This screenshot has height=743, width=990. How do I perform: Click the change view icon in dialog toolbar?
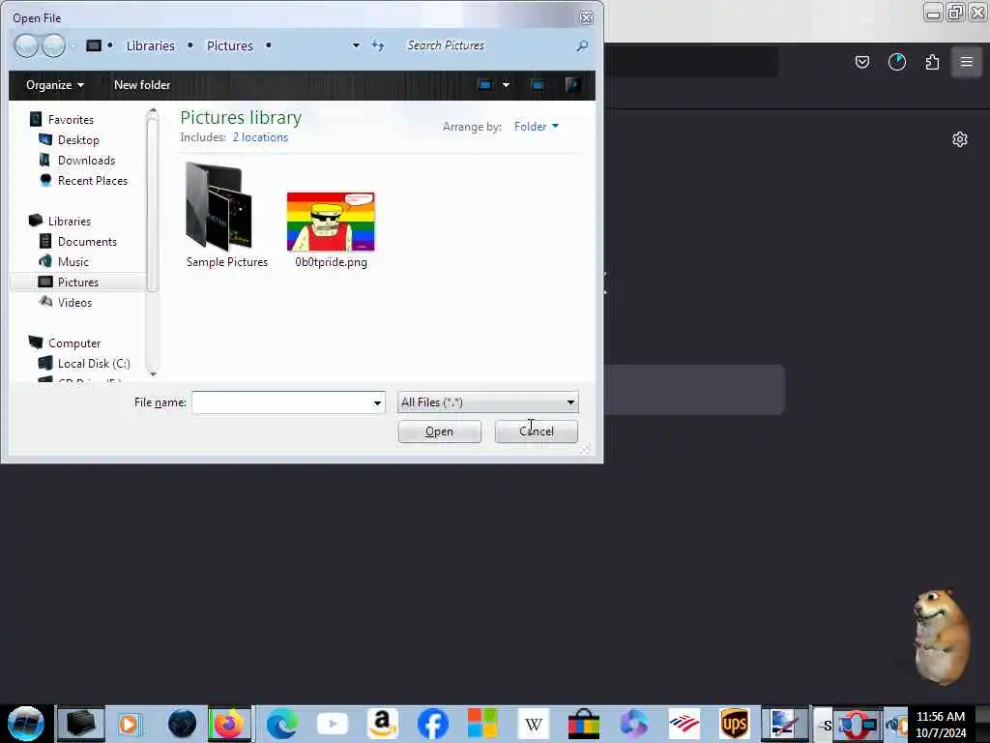[x=485, y=85]
